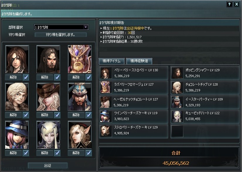
Task: Click the empty experience slot square
Action: (x=177, y=131)
